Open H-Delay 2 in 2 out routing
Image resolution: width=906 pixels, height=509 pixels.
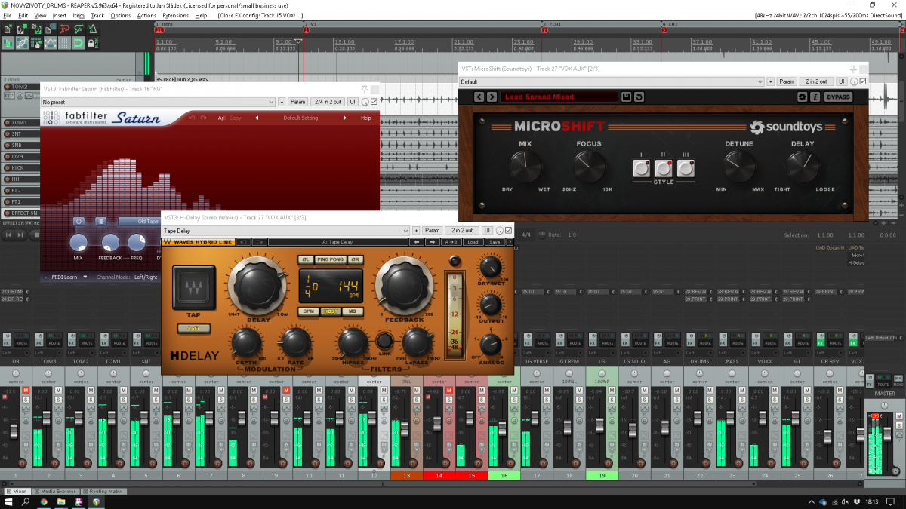coord(462,230)
